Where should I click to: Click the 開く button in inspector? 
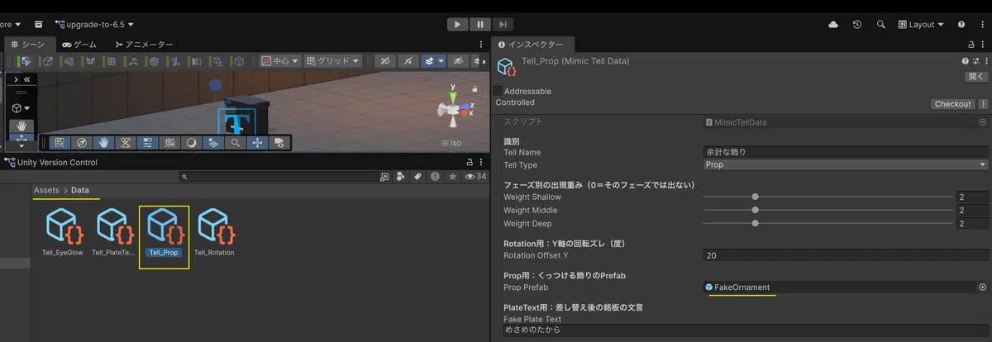[976, 77]
